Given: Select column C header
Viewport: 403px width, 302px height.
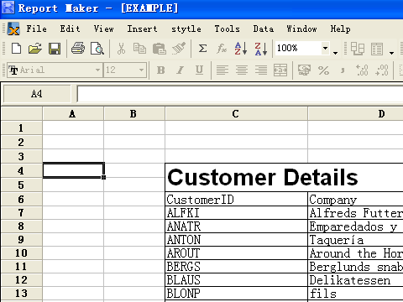Looking at the screenshot, I should pos(236,114).
